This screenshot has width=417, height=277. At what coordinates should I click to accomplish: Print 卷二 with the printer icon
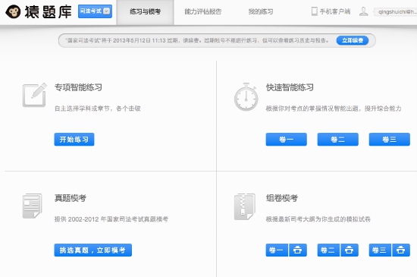(x=350, y=250)
